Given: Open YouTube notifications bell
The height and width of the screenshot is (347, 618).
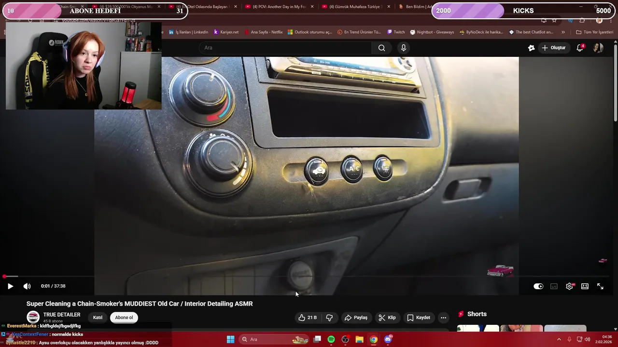Looking at the screenshot, I should (580, 48).
